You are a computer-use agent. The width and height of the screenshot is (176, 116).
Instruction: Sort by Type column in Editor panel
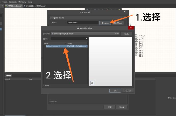tap(35, 79)
